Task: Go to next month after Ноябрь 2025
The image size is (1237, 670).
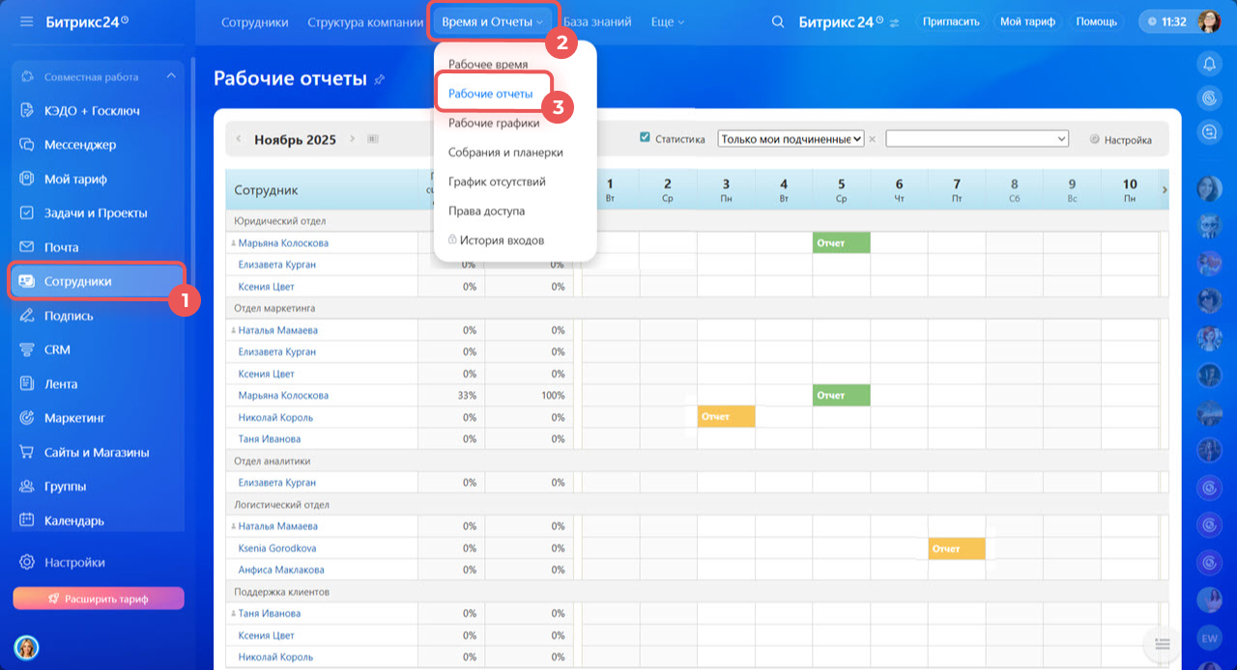Action: [x=353, y=139]
